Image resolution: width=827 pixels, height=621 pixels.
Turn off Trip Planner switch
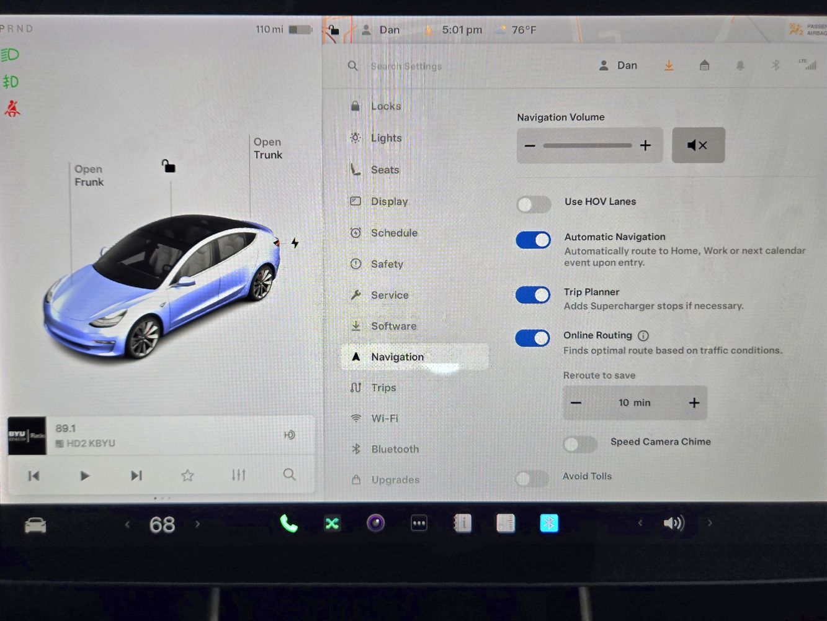533,295
